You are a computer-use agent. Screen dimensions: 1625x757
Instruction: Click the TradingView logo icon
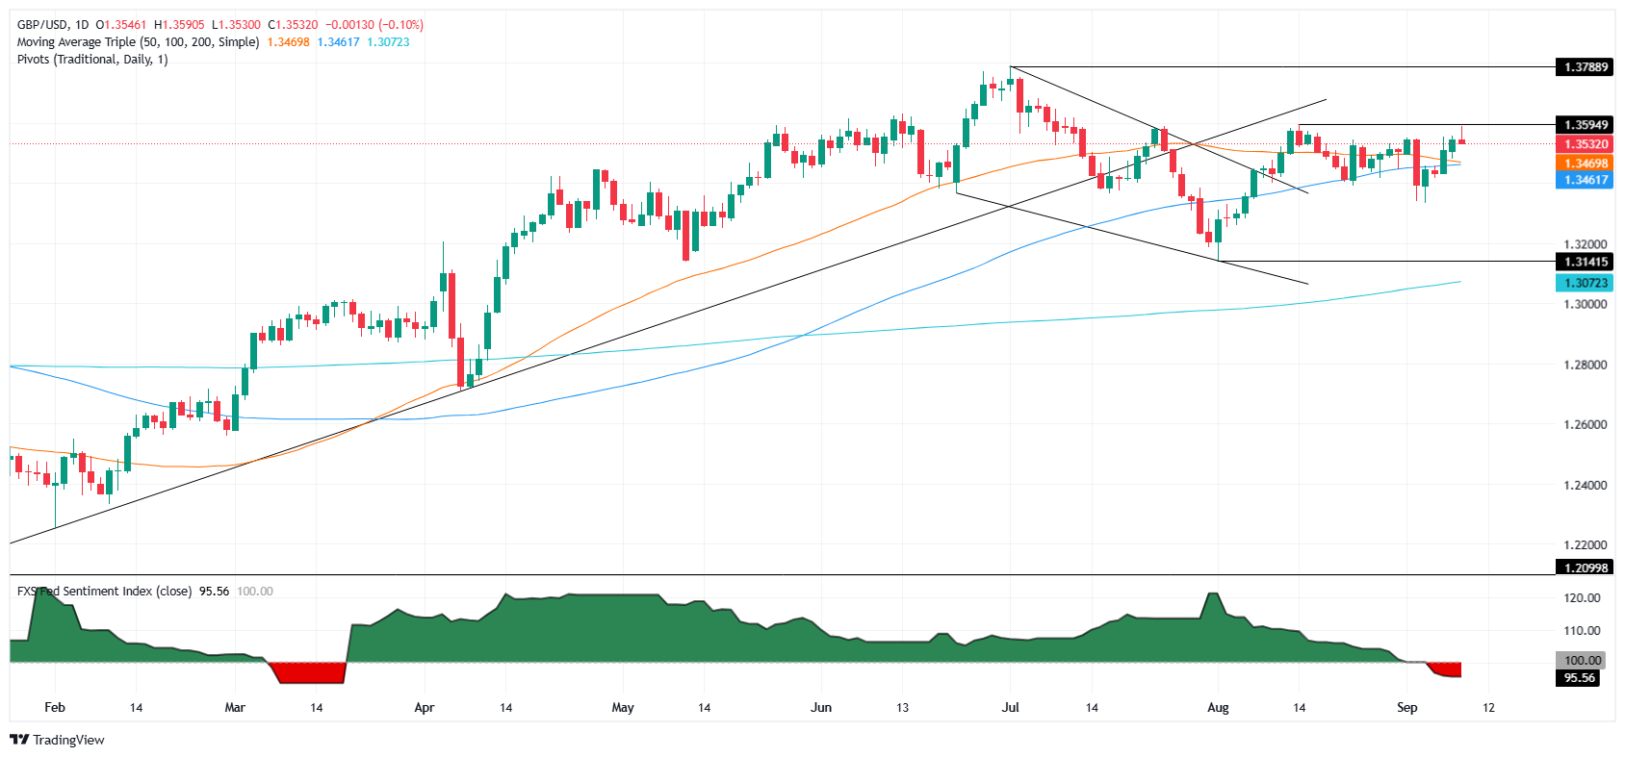[x=19, y=740]
